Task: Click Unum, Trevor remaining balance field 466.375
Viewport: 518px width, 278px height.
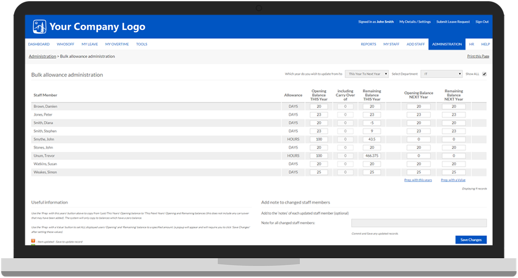Action: click(371, 156)
